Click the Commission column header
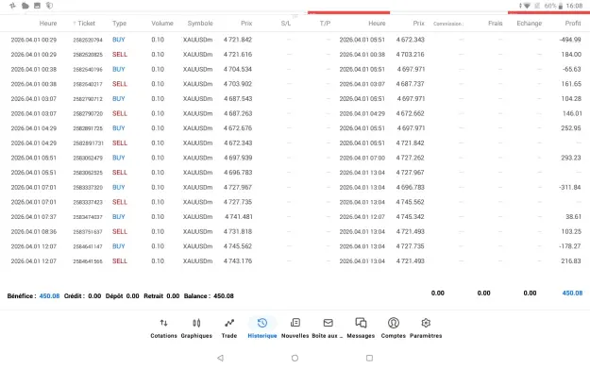The width and height of the screenshot is (590, 369). coord(447,24)
